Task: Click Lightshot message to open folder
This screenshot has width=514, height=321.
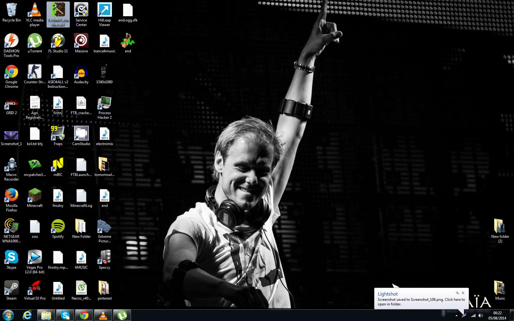Action: 421,302
